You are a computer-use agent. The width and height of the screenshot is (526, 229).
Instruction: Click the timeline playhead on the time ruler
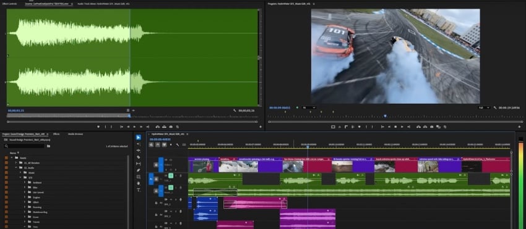pos(308,147)
